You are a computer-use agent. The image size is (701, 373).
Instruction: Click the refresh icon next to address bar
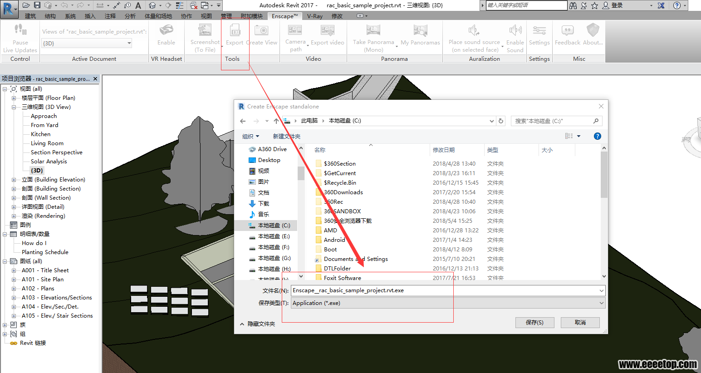[501, 121]
